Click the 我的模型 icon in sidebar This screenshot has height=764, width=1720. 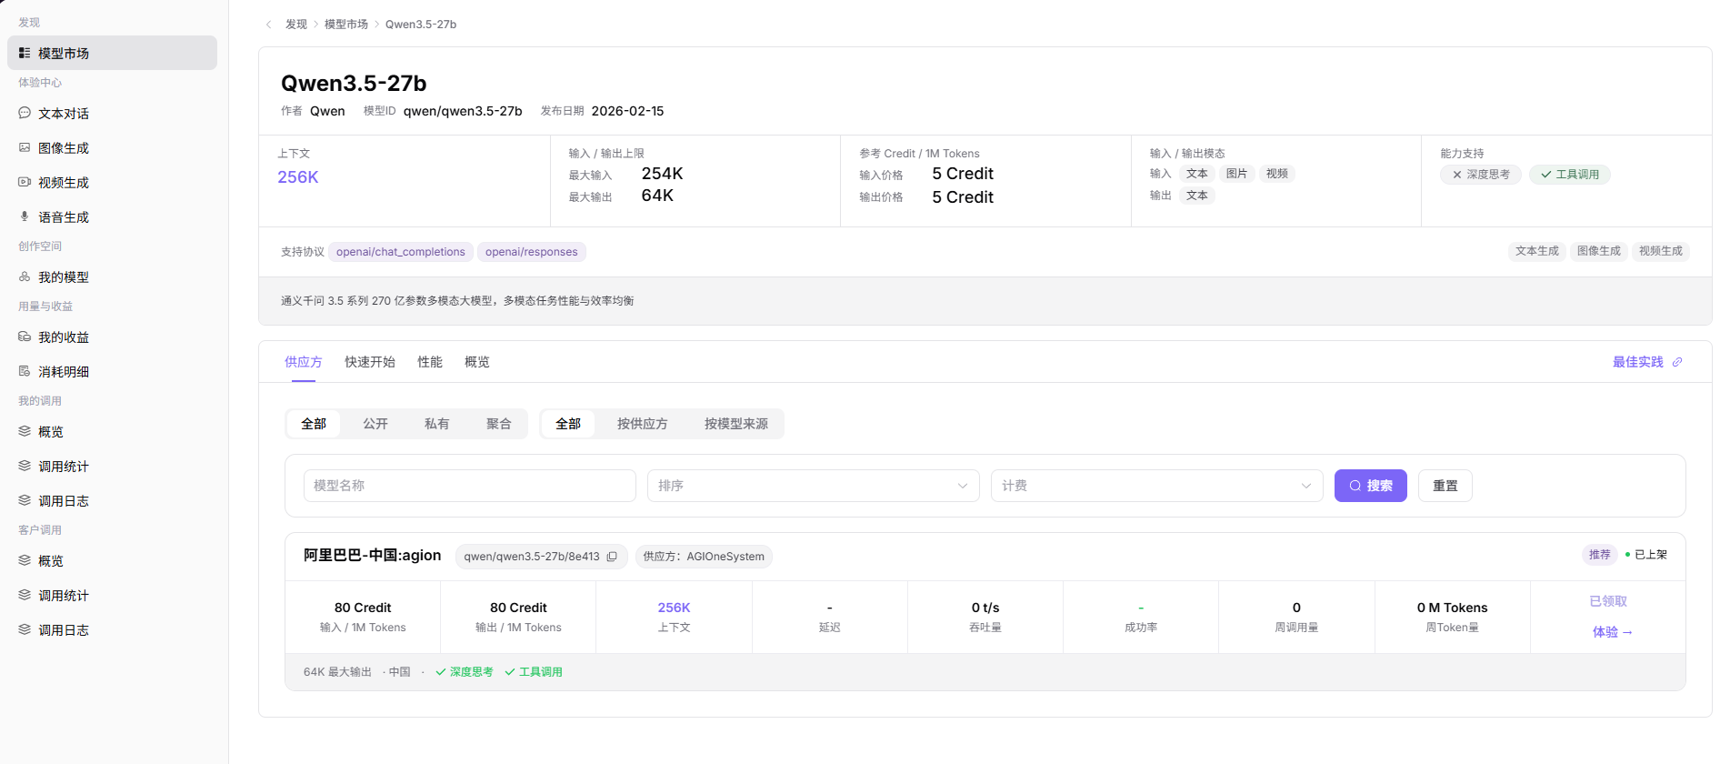pos(25,276)
